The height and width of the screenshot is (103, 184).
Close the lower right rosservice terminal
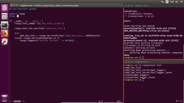(126, 62)
